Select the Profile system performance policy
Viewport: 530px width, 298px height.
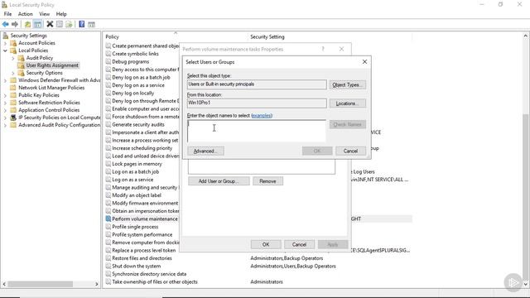point(142,234)
